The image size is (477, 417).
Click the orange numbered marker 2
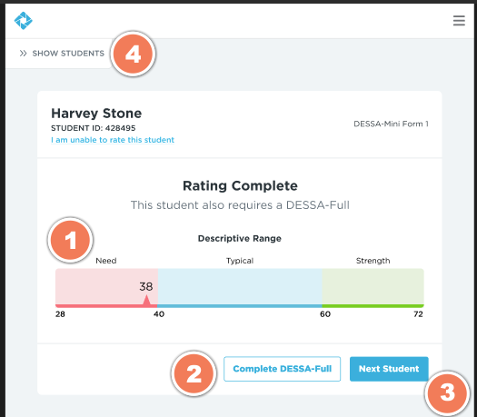pos(194,373)
